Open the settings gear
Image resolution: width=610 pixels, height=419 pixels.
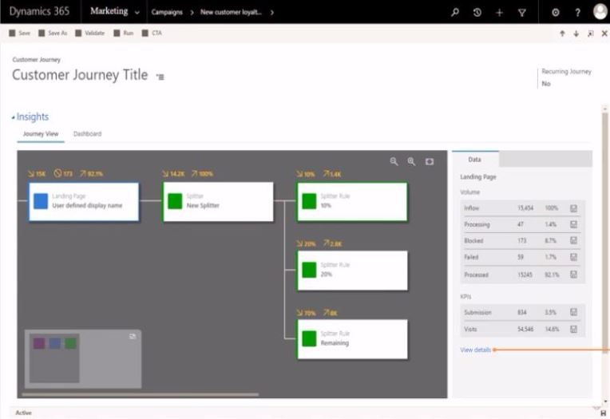point(556,12)
